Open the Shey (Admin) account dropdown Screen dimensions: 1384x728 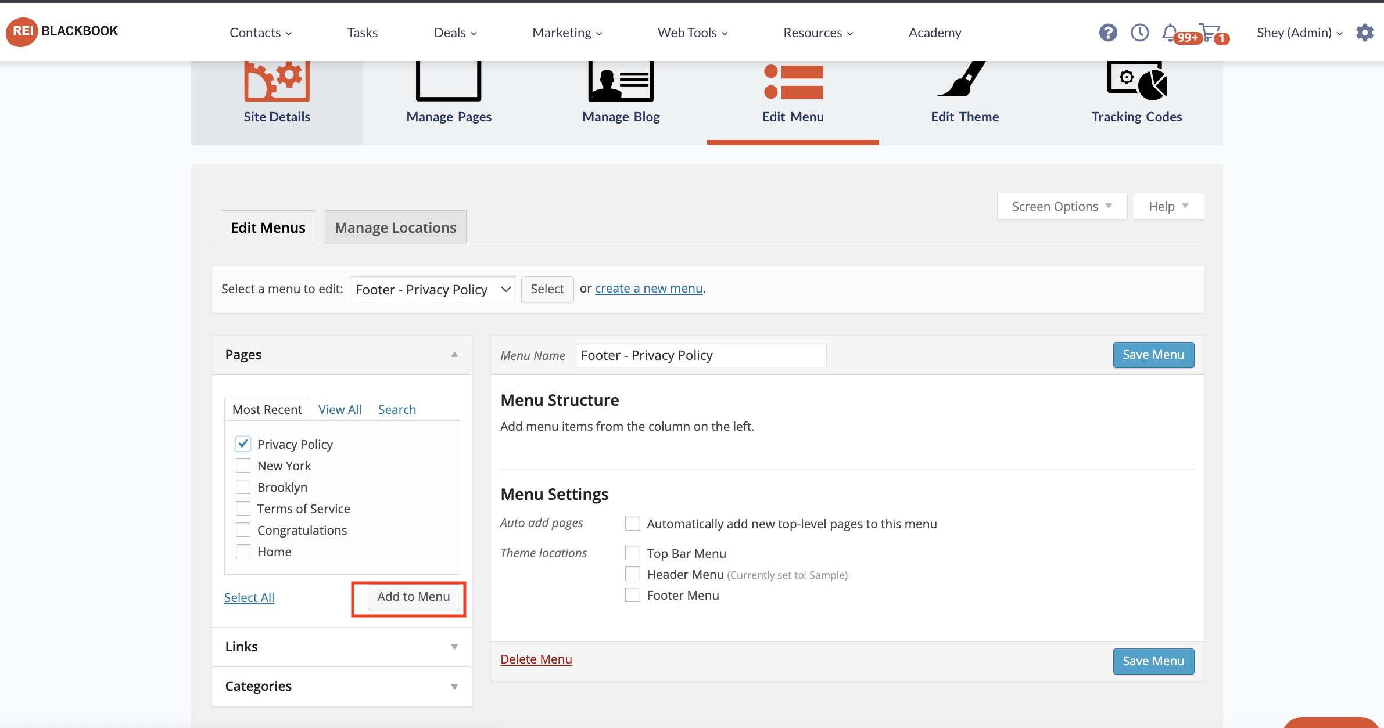(x=1300, y=33)
